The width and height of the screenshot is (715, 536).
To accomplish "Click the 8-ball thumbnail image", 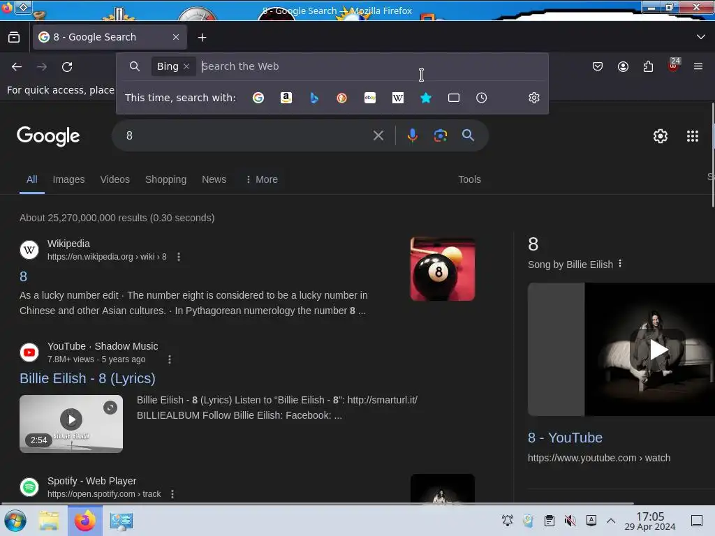I will coord(442,269).
